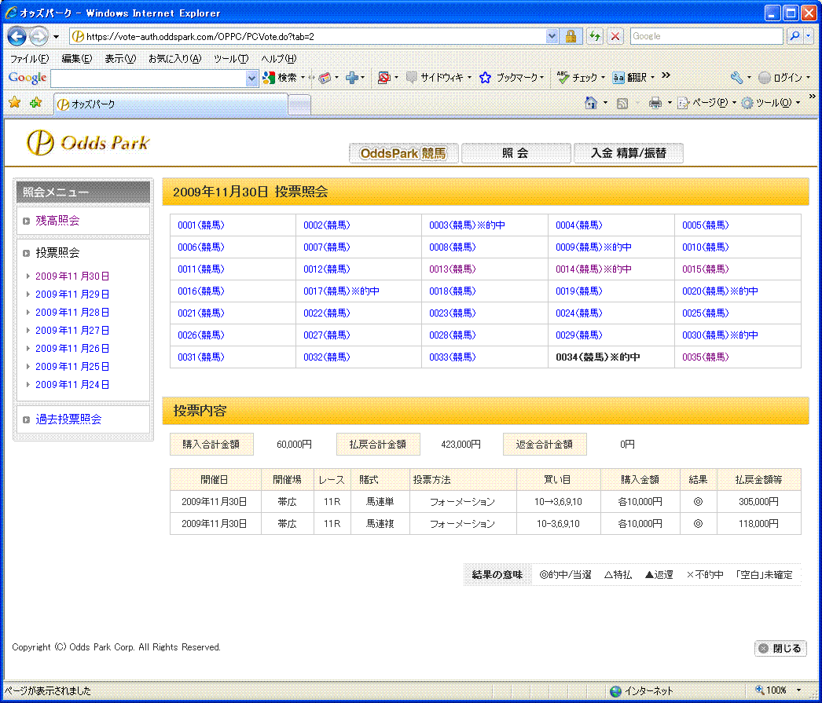This screenshot has width=822, height=703.
Task: Open the recent pages dropdown arrow
Action: pyautogui.click(x=56, y=37)
